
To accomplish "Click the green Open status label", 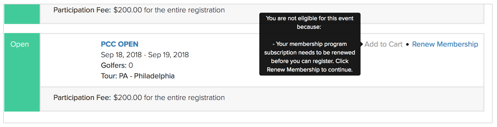I will [x=19, y=44].
